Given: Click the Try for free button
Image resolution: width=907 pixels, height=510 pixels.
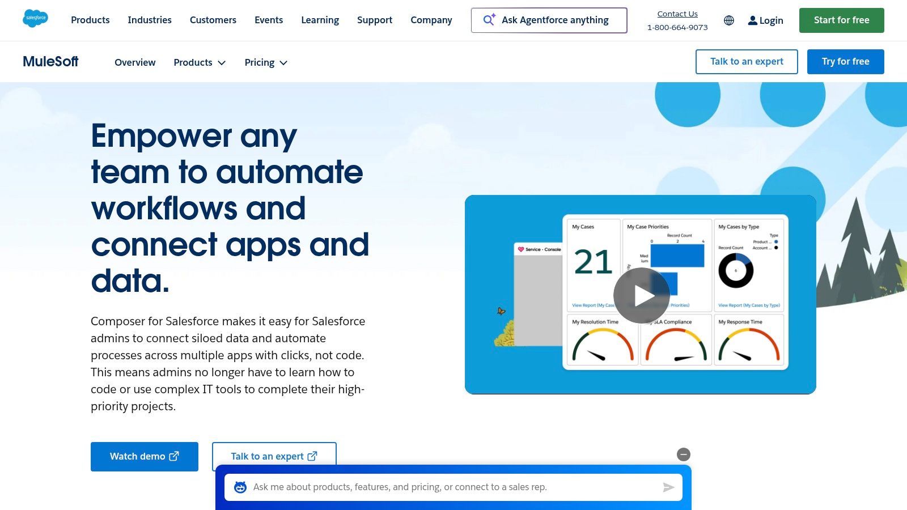Looking at the screenshot, I should (845, 62).
